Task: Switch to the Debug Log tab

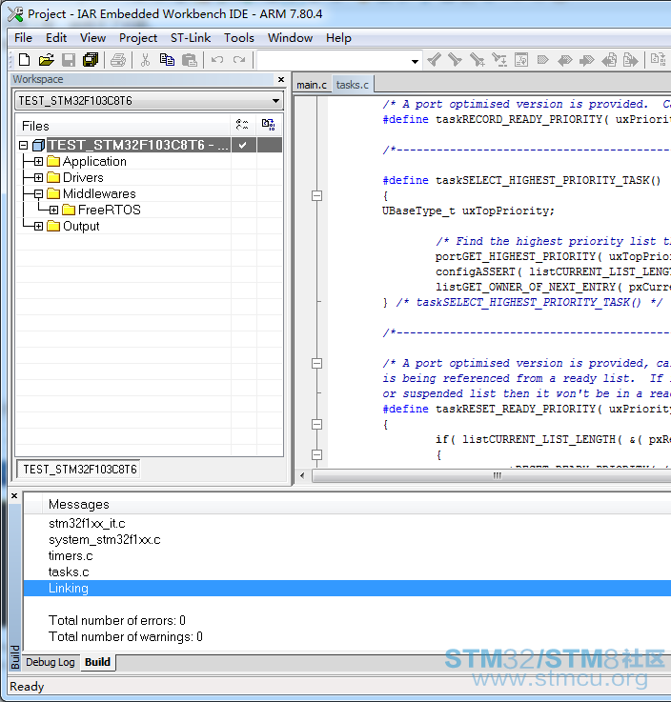Action: [x=51, y=662]
